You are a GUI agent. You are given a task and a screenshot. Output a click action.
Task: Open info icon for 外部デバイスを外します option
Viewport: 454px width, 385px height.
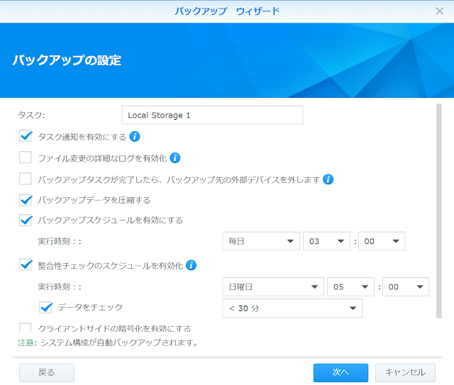[x=328, y=179]
